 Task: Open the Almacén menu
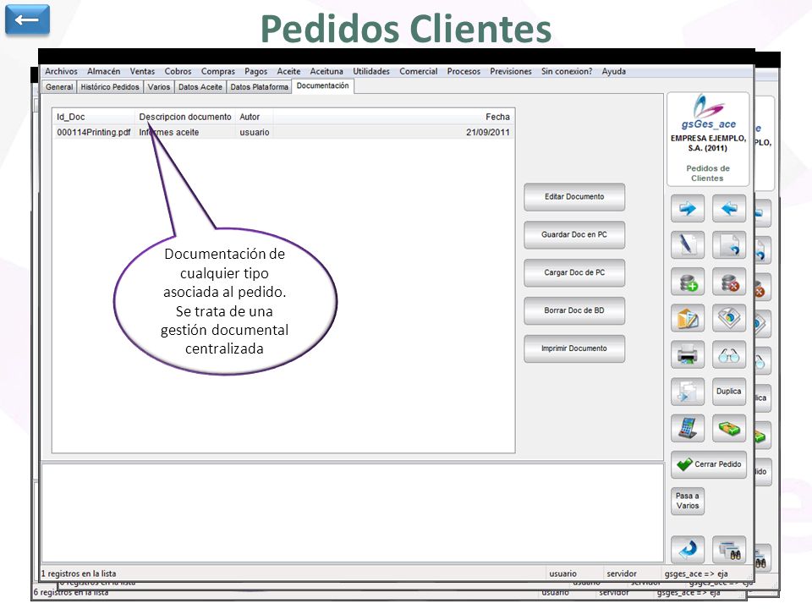[x=103, y=71]
